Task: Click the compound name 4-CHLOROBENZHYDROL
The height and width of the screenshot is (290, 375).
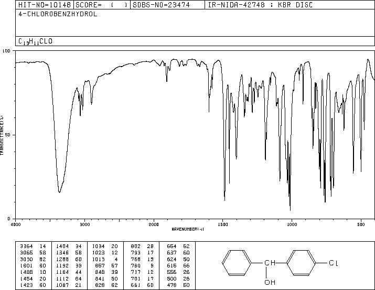Action: tap(58, 14)
